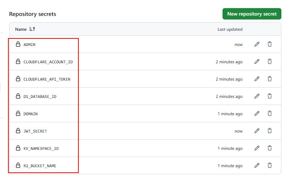Image resolution: width=292 pixels, height=182 pixels.
Task: Edit the D1_DATABASE_ID secret
Action: point(257,96)
